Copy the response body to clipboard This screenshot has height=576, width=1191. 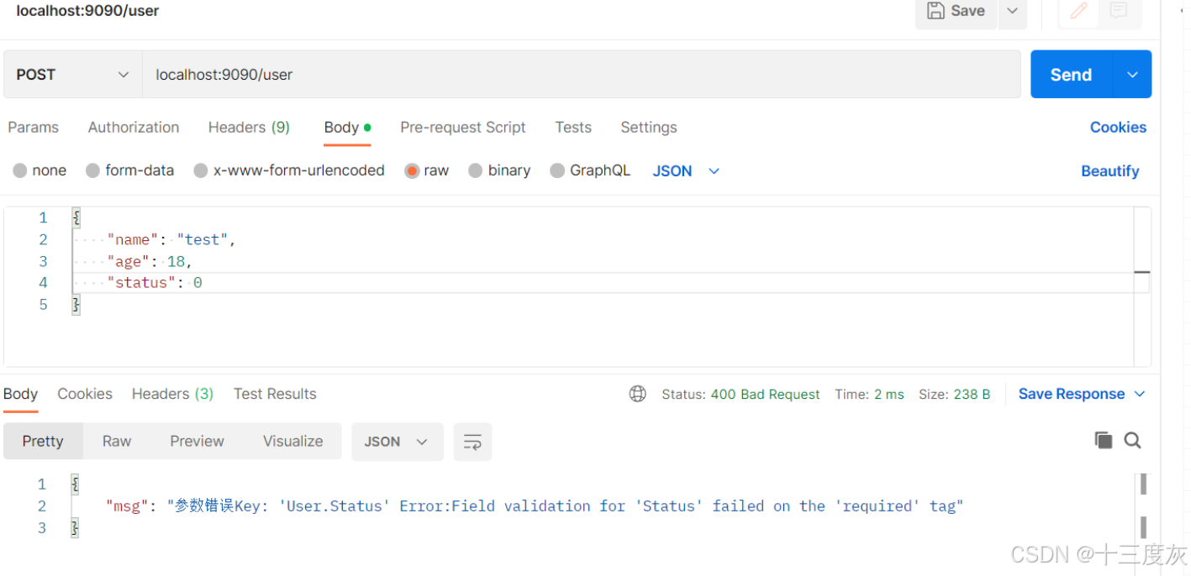[x=1104, y=440]
